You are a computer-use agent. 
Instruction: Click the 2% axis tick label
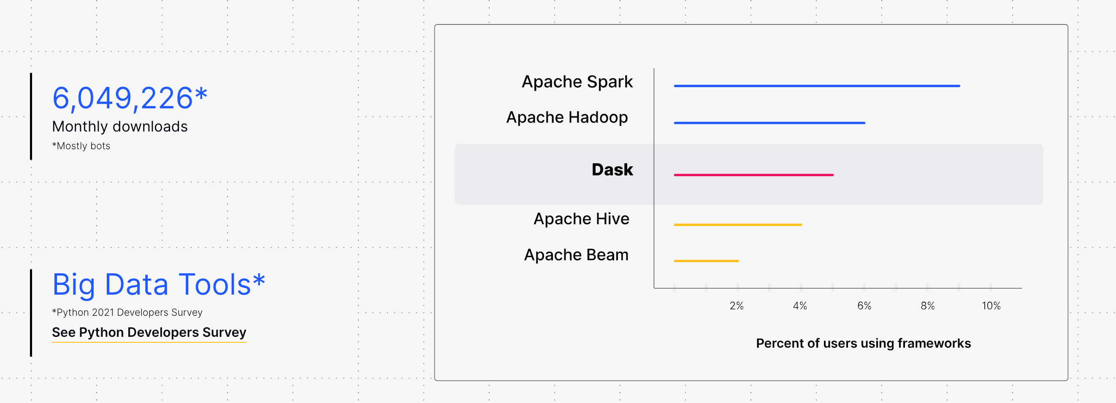point(737,306)
